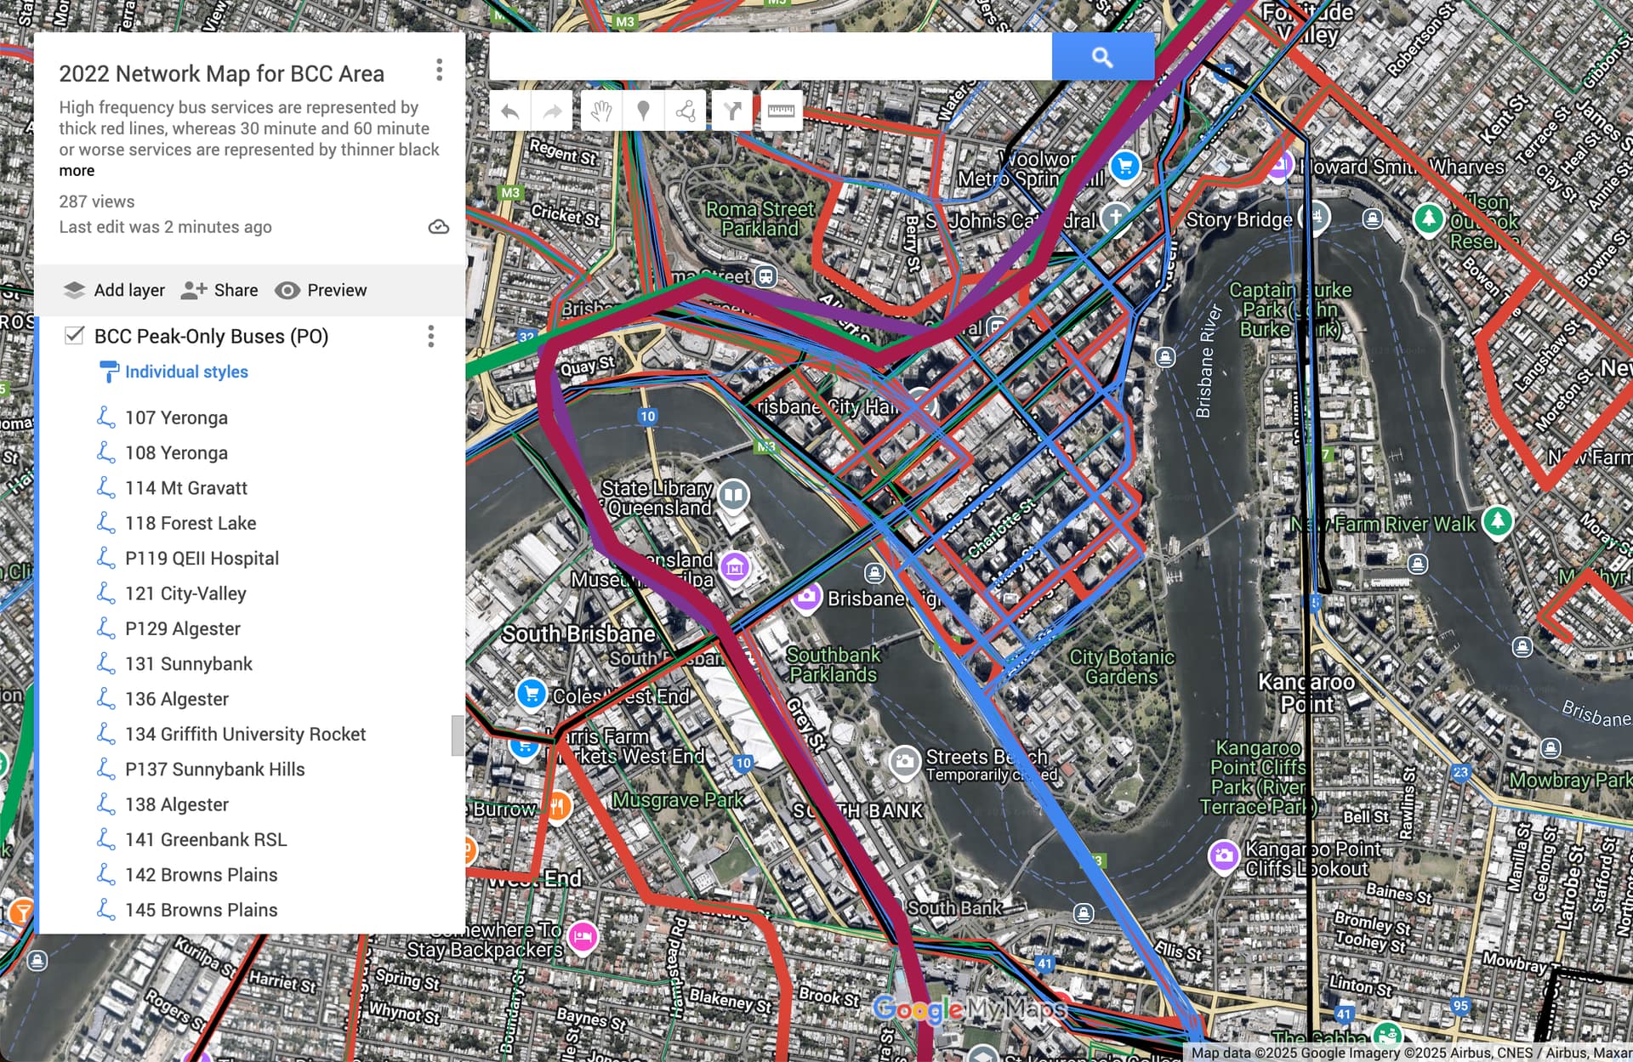Uncheck BCC Peak-Only Buses layer checkbox
The image size is (1633, 1062).
click(75, 336)
